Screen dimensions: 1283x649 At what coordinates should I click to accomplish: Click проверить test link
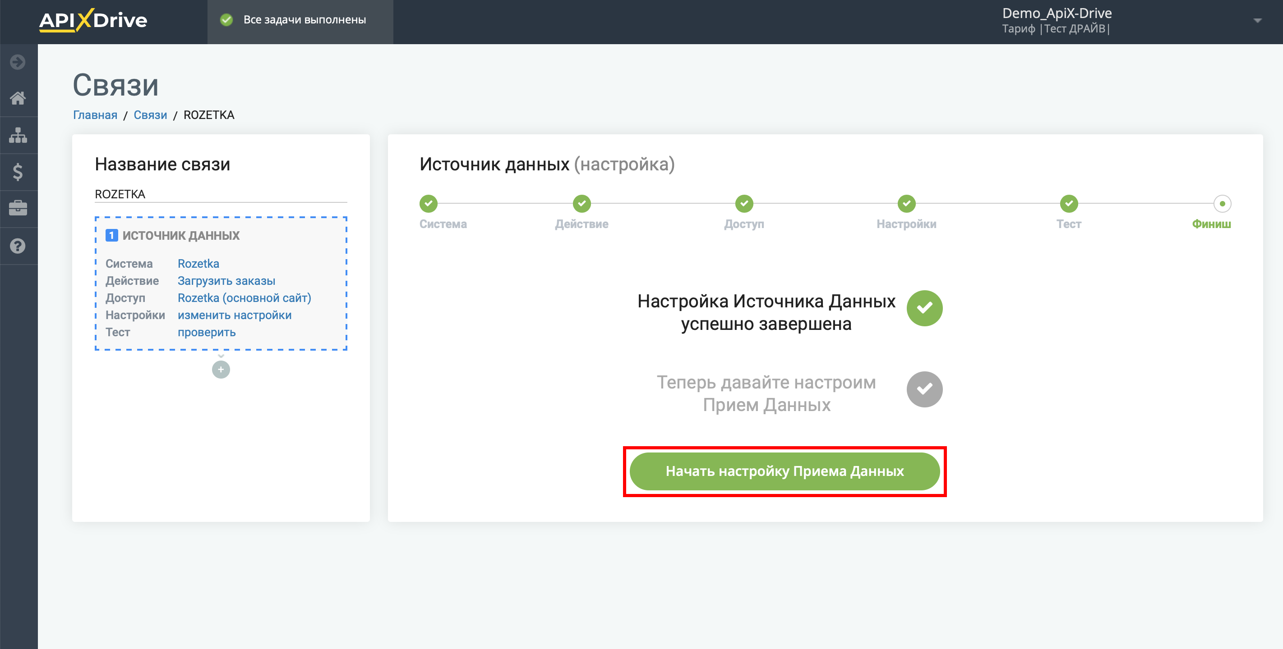pyautogui.click(x=207, y=332)
